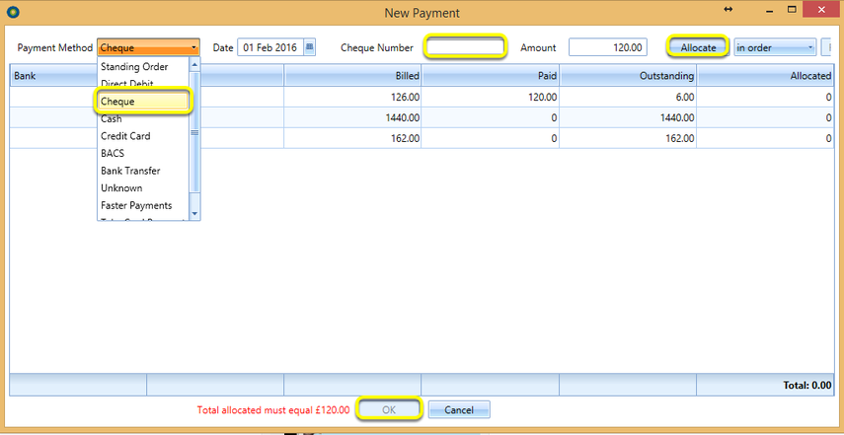Sort by the Billed column header
844x435 pixels.
click(x=352, y=76)
